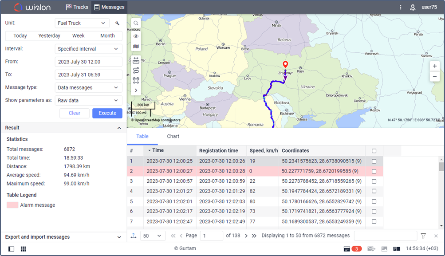Screen dimensions: 445x256
Task: Open the table filter funnel icon
Action: 423,236
